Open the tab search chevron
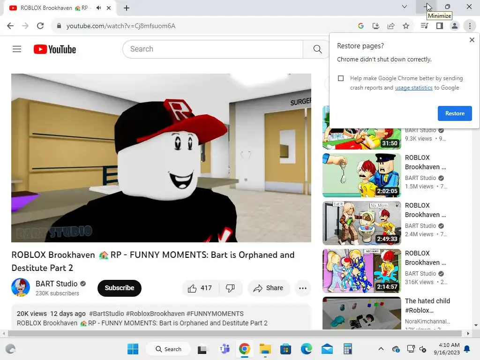480x360 pixels. 405,7
